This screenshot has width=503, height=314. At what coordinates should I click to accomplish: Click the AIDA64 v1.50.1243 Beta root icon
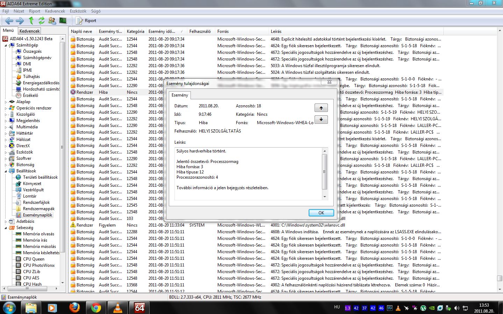[5, 39]
